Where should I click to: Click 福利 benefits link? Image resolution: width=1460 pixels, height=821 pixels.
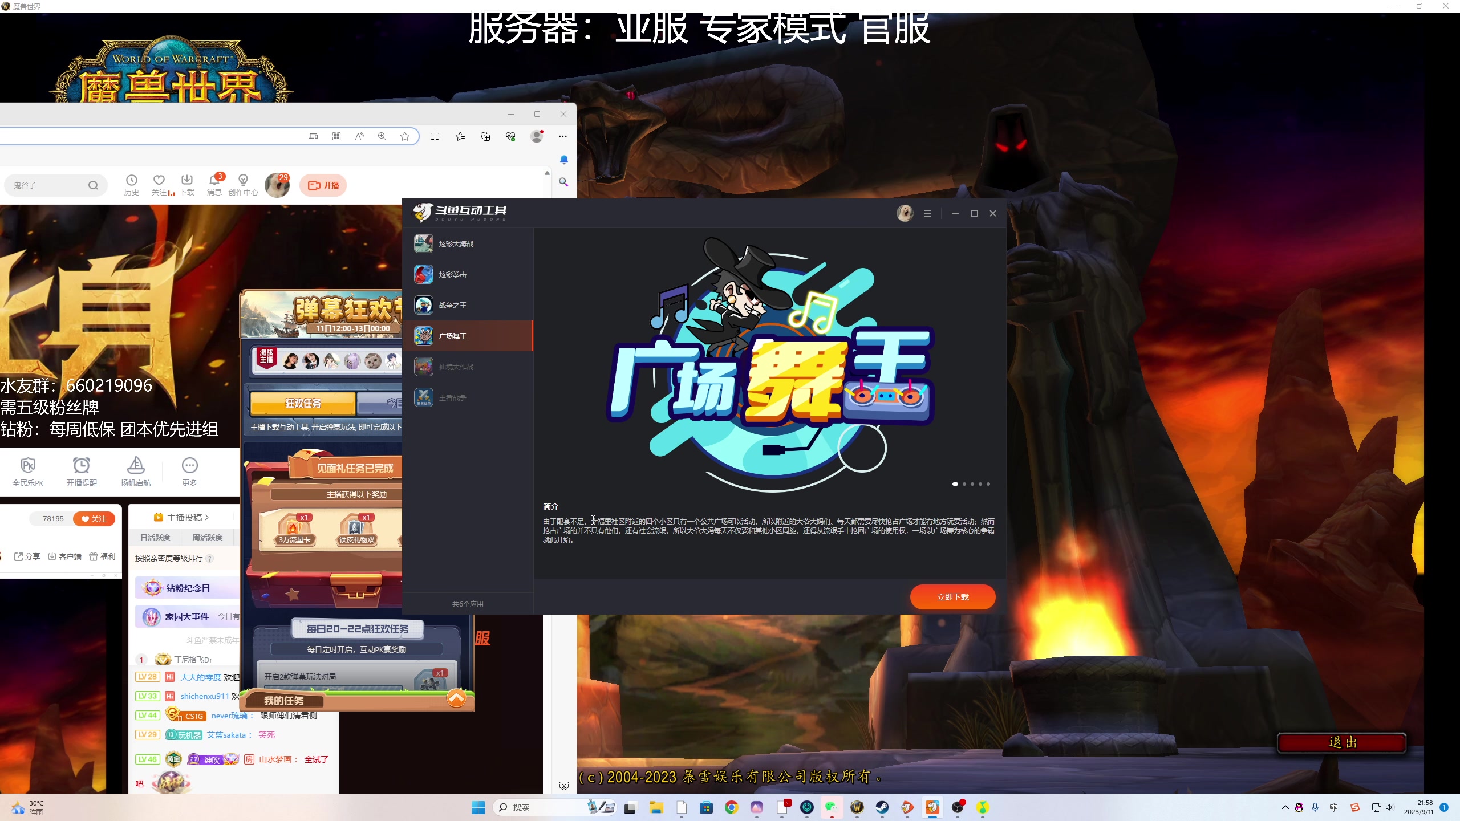102,556
